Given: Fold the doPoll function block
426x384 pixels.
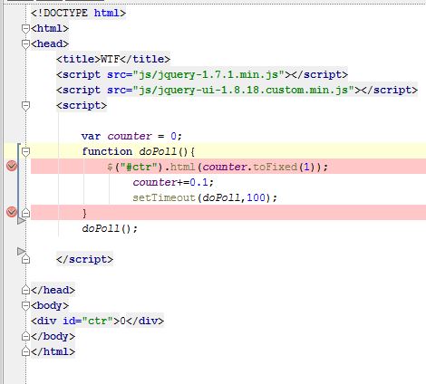Looking at the screenshot, I should 25,151.
